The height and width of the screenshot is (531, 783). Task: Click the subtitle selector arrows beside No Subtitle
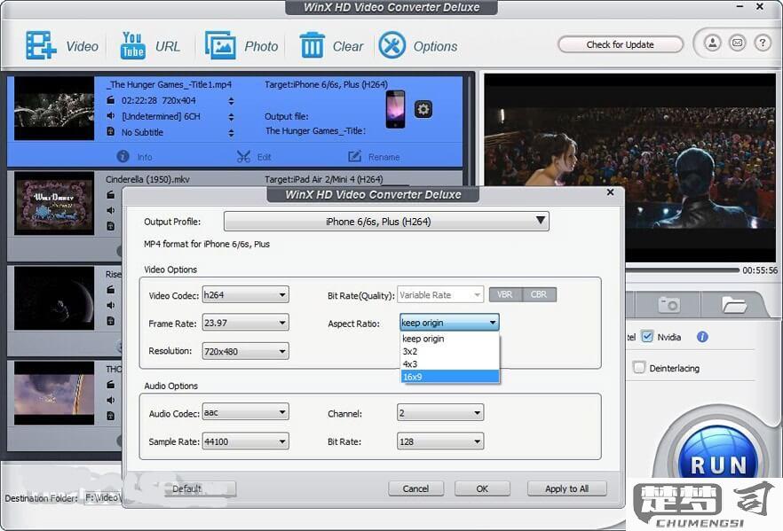click(x=231, y=133)
